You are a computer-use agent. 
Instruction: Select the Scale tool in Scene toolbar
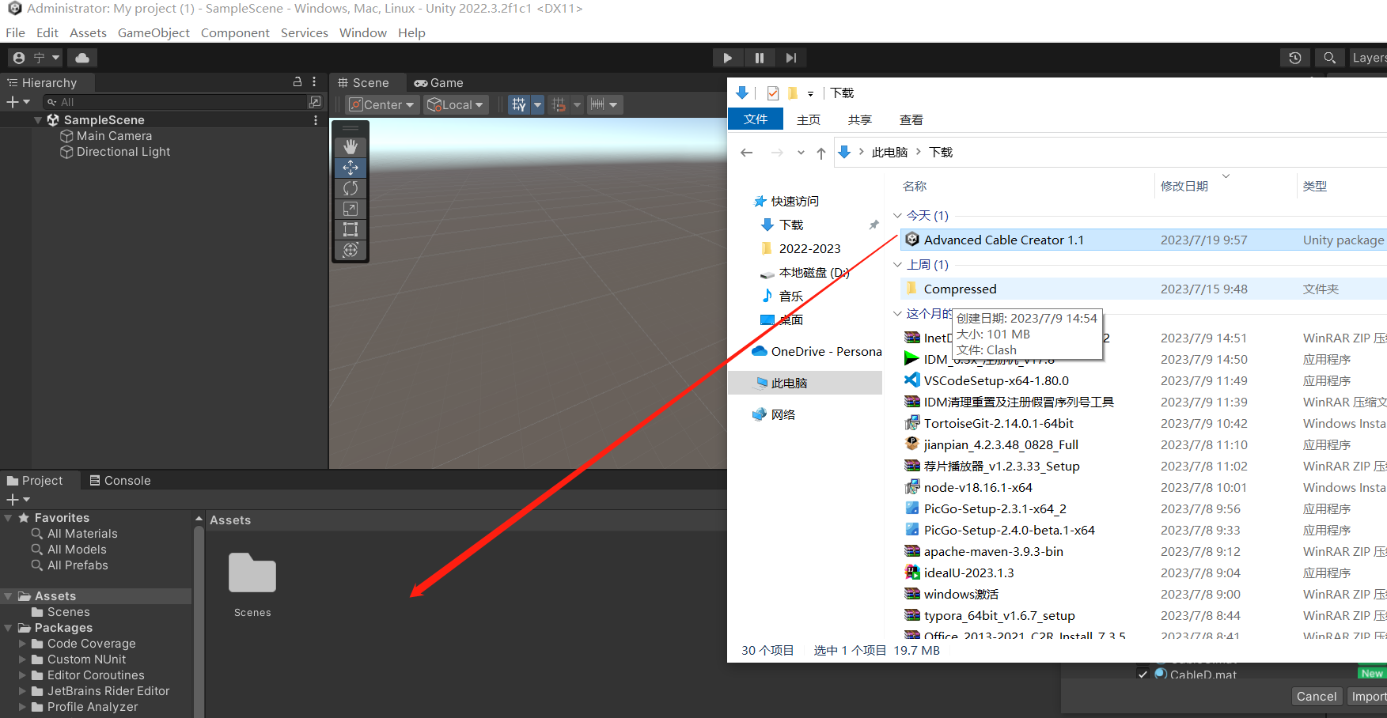click(x=351, y=209)
